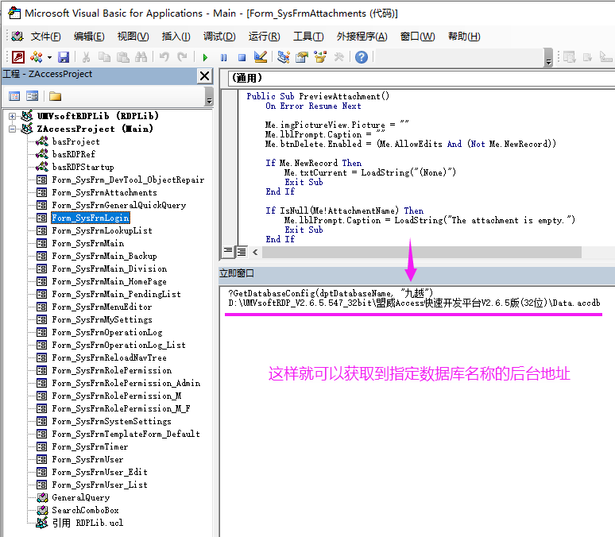Click inside the 立即窗口 immediate window

pyautogui.click(x=417, y=411)
